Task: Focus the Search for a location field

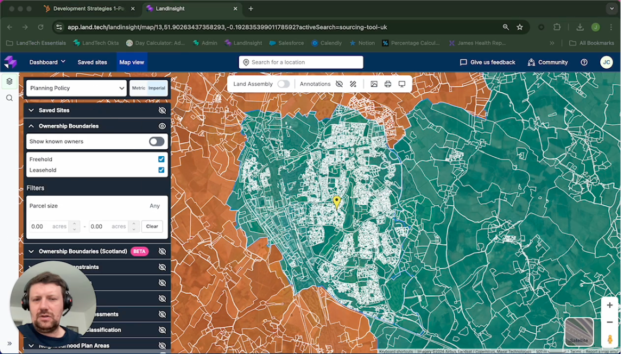Action: [x=301, y=62]
